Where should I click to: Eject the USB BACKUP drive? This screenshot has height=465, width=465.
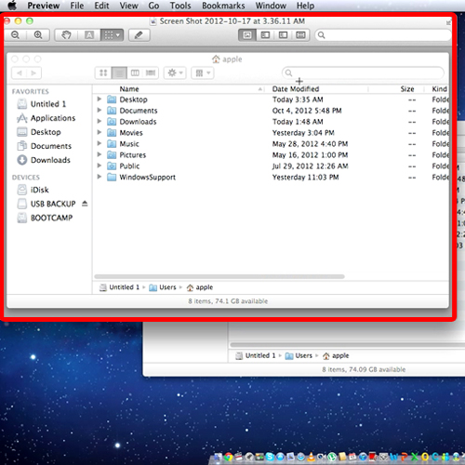(x=85, y=204)
